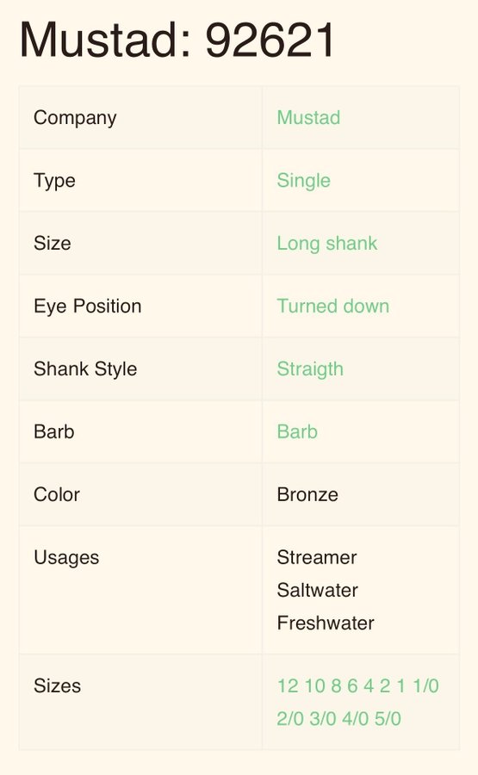Select the Straigth shank style link
Screen dimensions: 478x775
pyautogui.click(x=310, y=369)
